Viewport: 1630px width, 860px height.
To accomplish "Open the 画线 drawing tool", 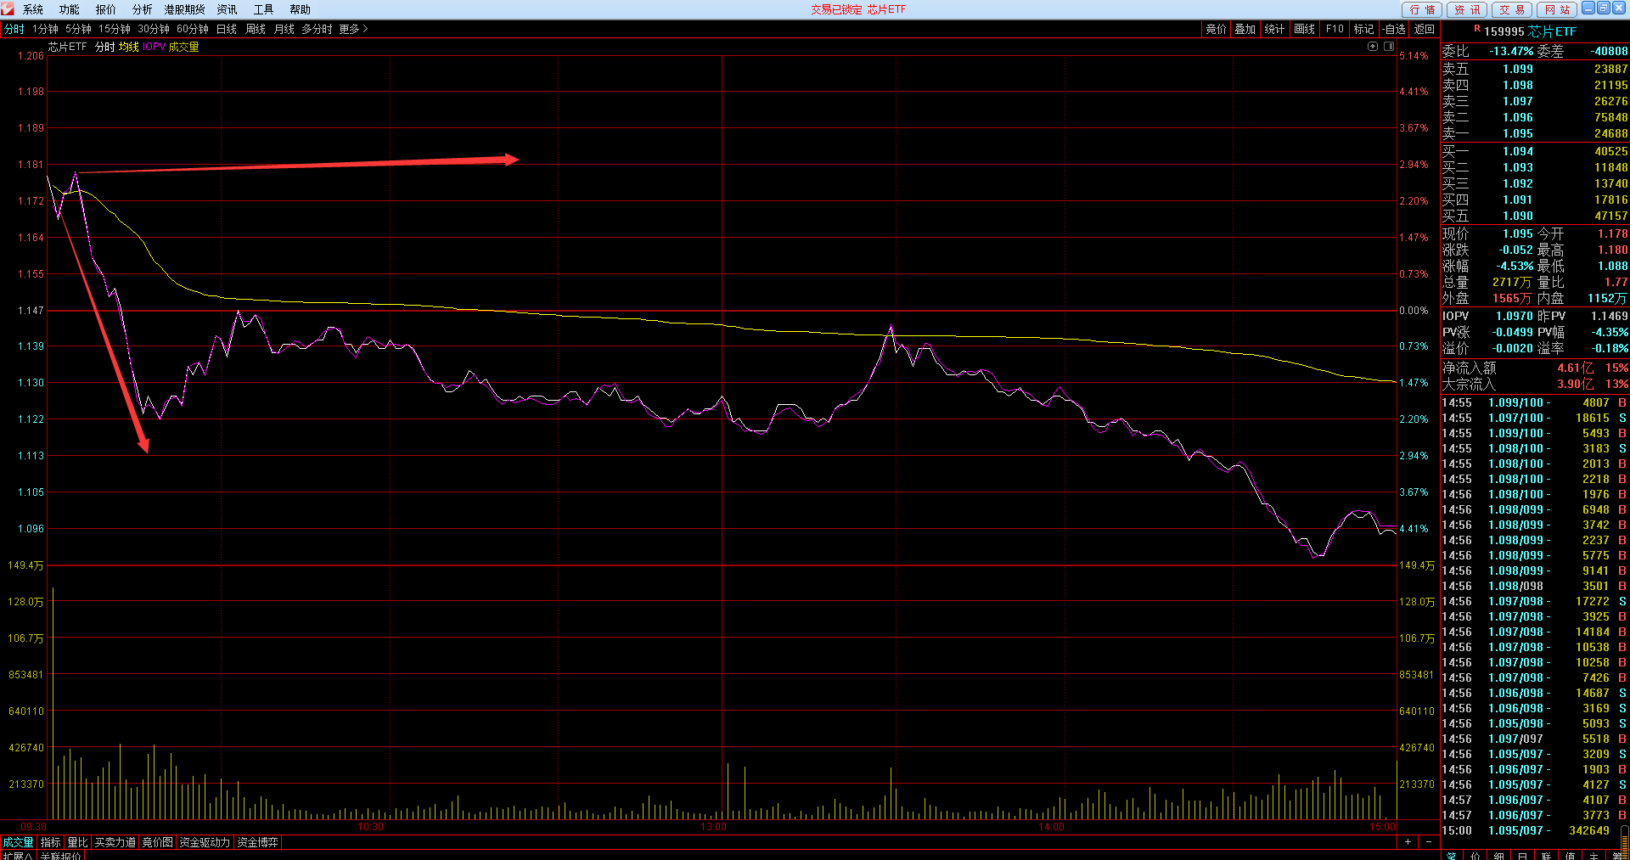I will (x=1304, y=29).
